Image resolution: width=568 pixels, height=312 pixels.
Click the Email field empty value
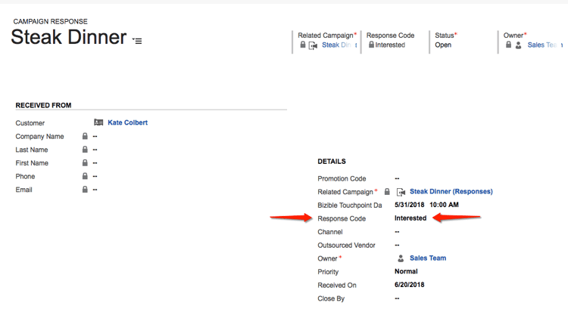coord(95,190)
